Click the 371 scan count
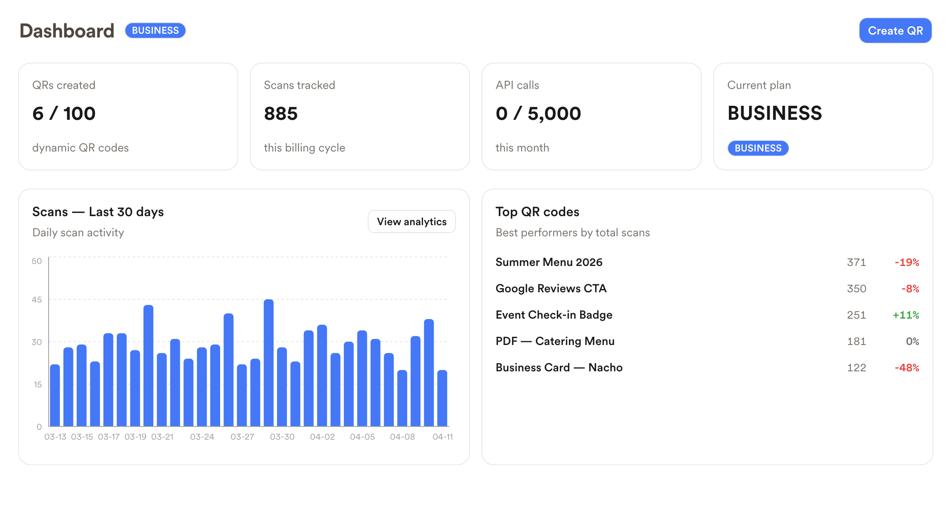Viewport: 949px width, 508px height. (856, 262)
